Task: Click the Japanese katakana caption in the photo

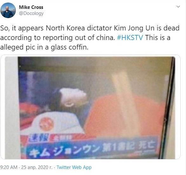Action: click(x=64, y=150)
